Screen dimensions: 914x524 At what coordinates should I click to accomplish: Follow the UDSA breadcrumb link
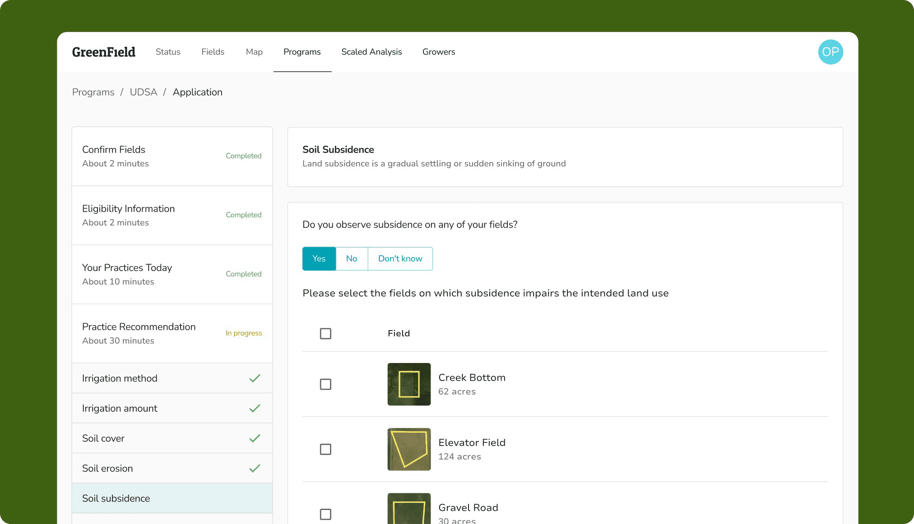click(x=144, y=92)
